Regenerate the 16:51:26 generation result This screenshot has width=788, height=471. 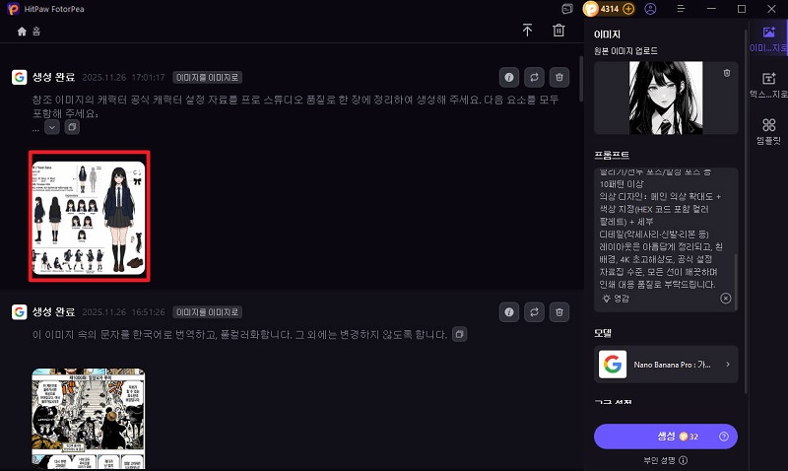tap(534, 312)
